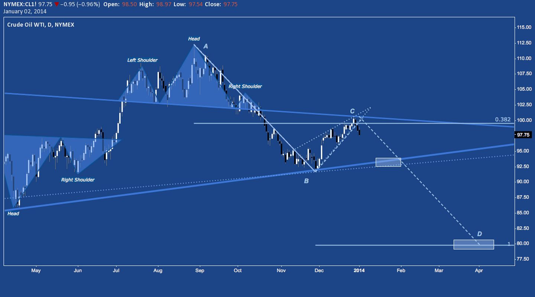Click the 112.50 price axis label
The image size is (535, 297).
[x=524, y=43]
